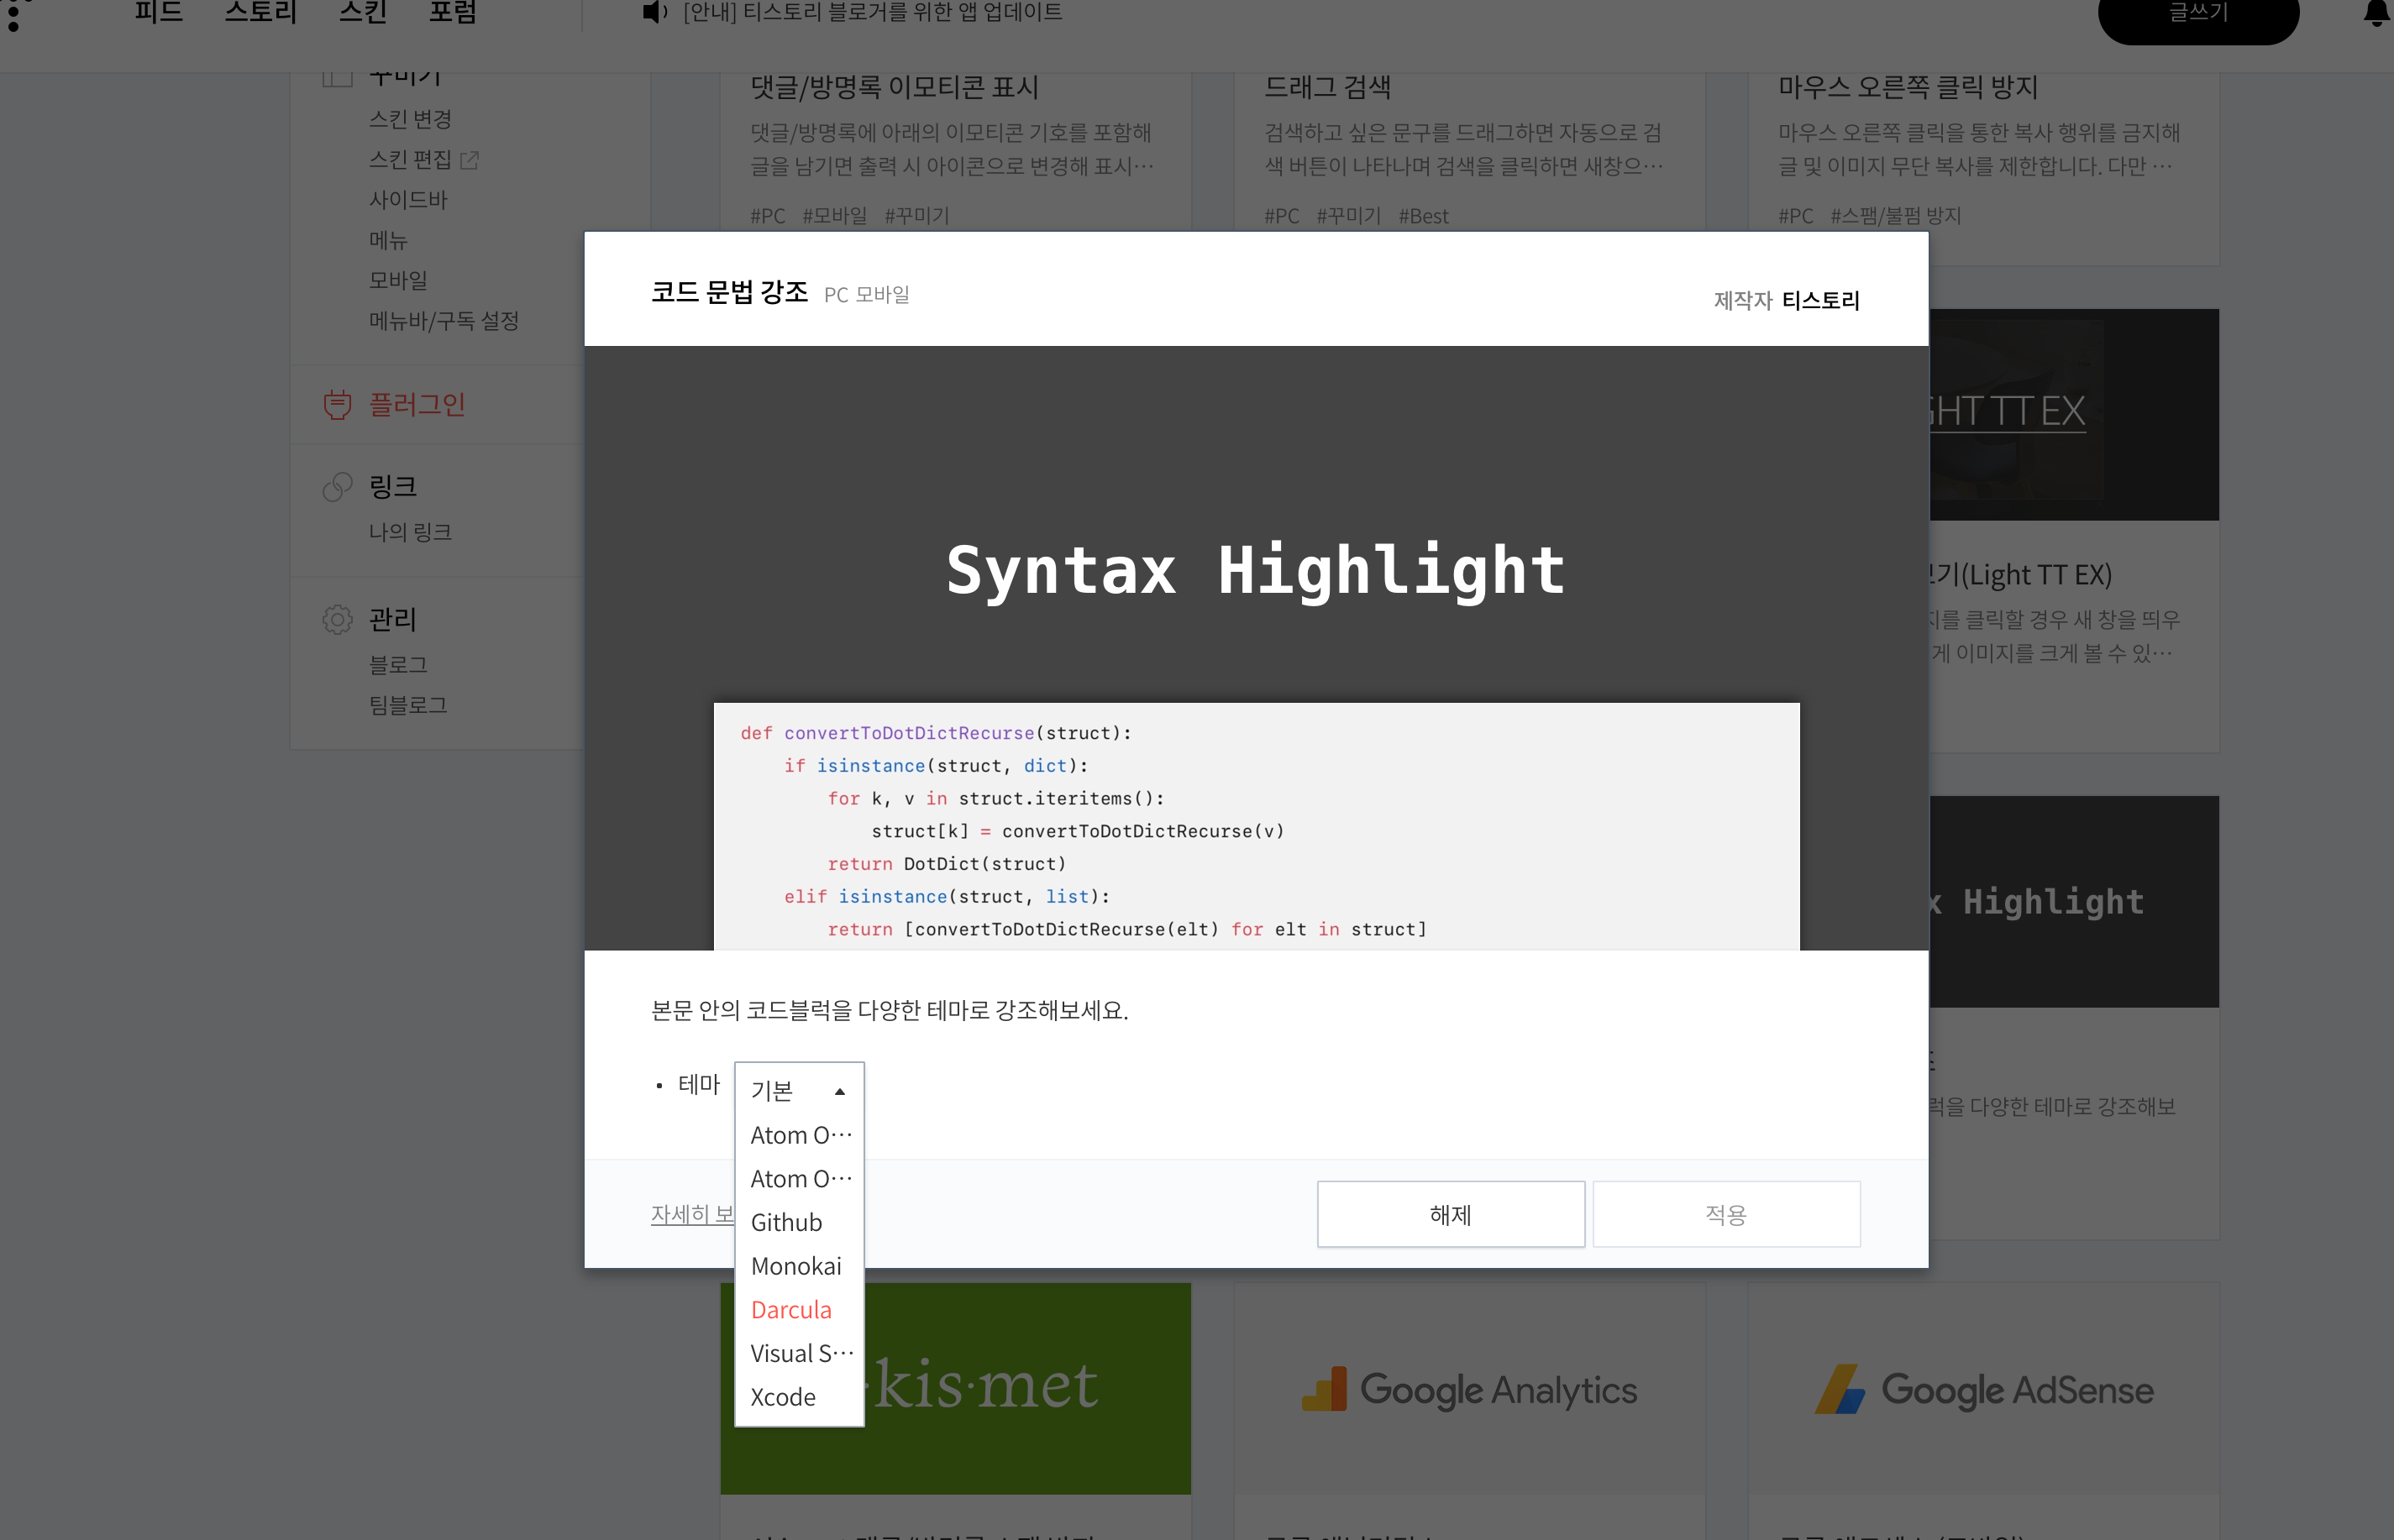The image size is (2394, 1540).
Task: Go to 스킨 변경 in the sidebar
Action: [x=410, y=119]
